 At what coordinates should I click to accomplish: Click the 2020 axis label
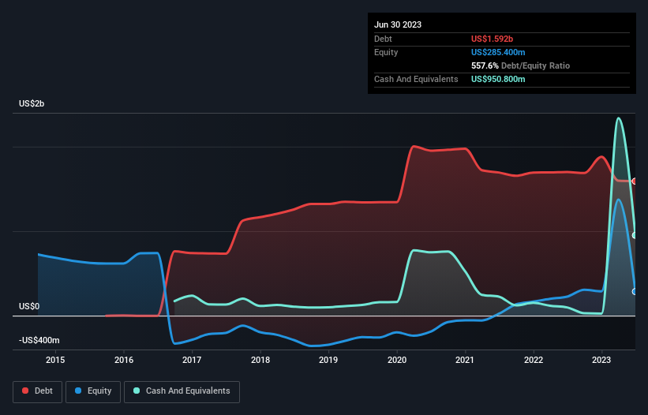397,360
